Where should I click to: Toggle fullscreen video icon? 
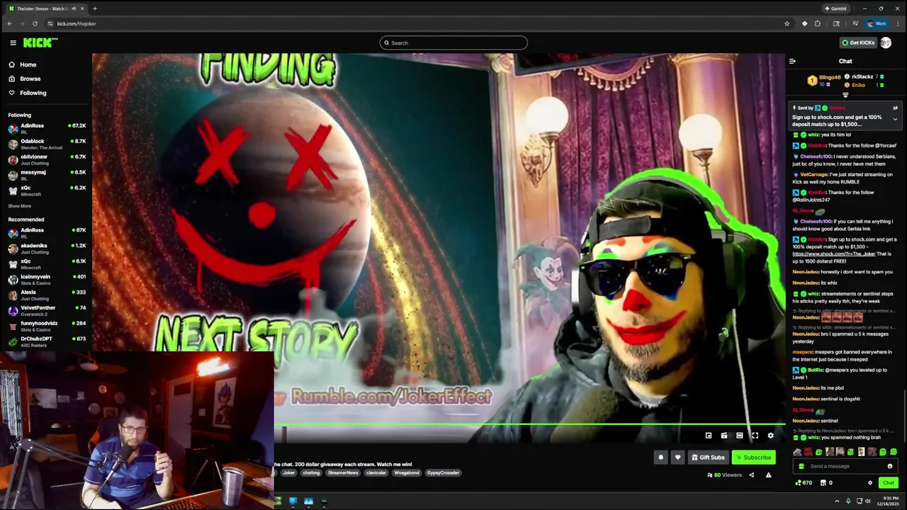(755, 436)
